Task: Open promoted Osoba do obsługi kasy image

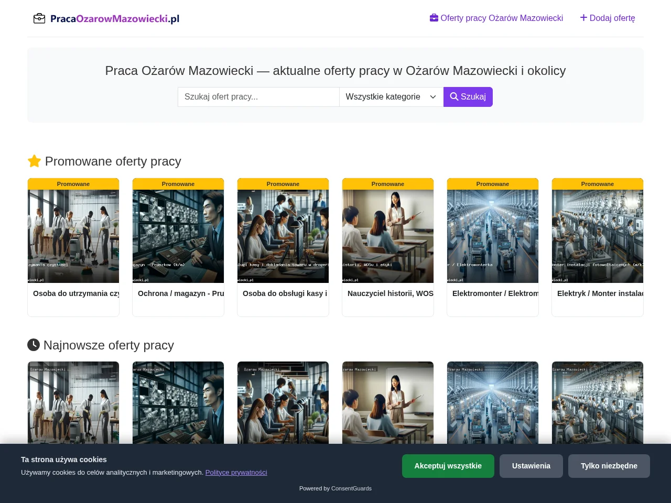Action: pos(283,236)
